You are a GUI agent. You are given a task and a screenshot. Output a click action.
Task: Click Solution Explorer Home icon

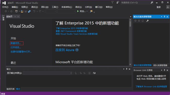pyautogui.click(x=143, y=21)
